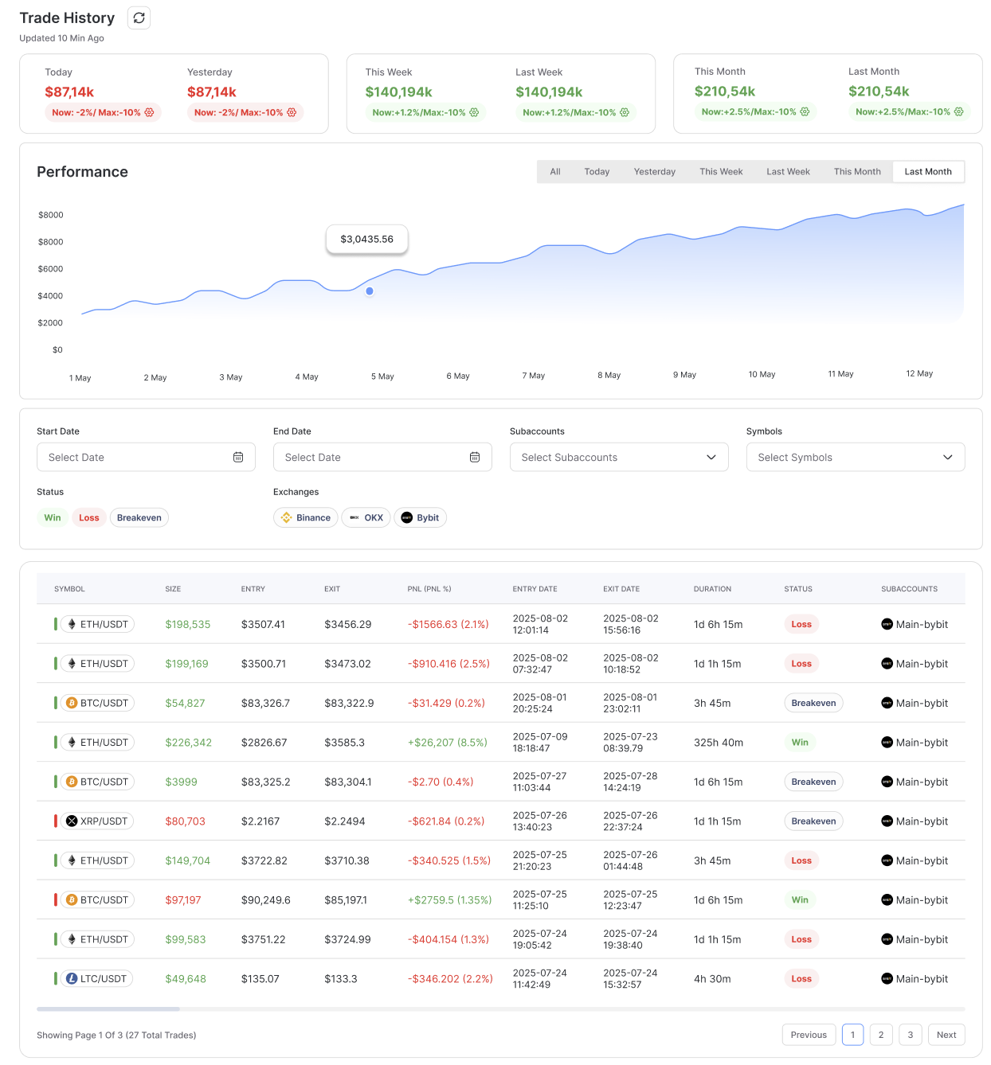Image resolution: width=991 pixels, height=1065 pixels.
Task: Click the horizontal scrollbar under the table
Action: pyautogui.click(x=108, y=1009)
